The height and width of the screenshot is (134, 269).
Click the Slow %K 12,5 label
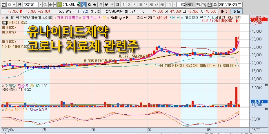coord(16,110)
